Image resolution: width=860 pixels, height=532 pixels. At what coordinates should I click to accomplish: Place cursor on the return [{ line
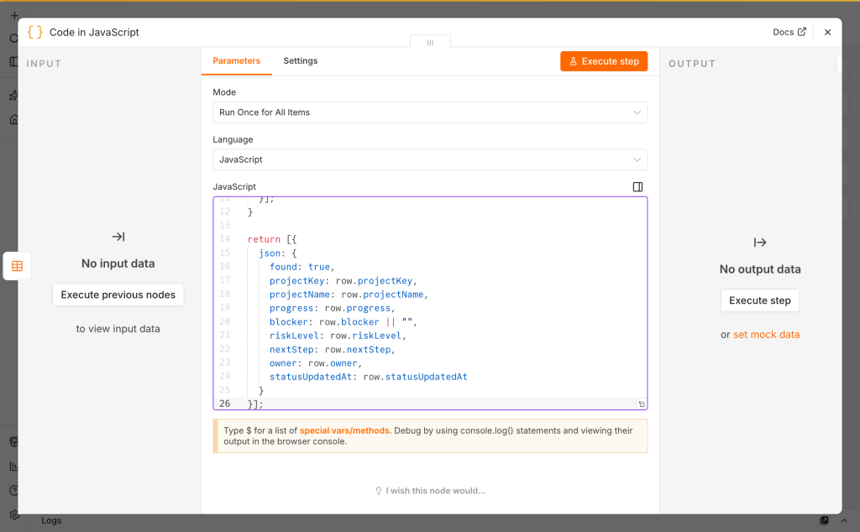coord(272,239)
